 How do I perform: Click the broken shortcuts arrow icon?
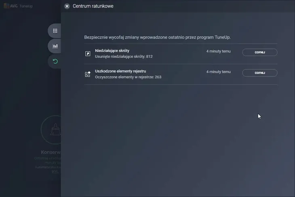(88, 54)
